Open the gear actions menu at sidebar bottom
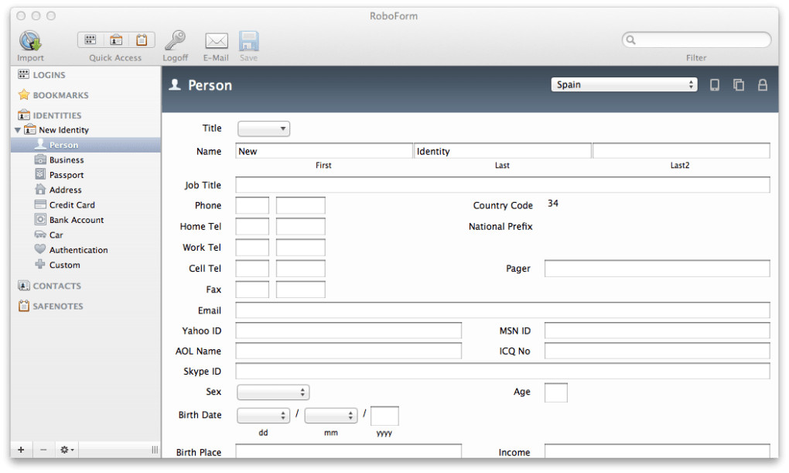The height and width of the screenshot is (473, 789). click(x=67, y=449)
